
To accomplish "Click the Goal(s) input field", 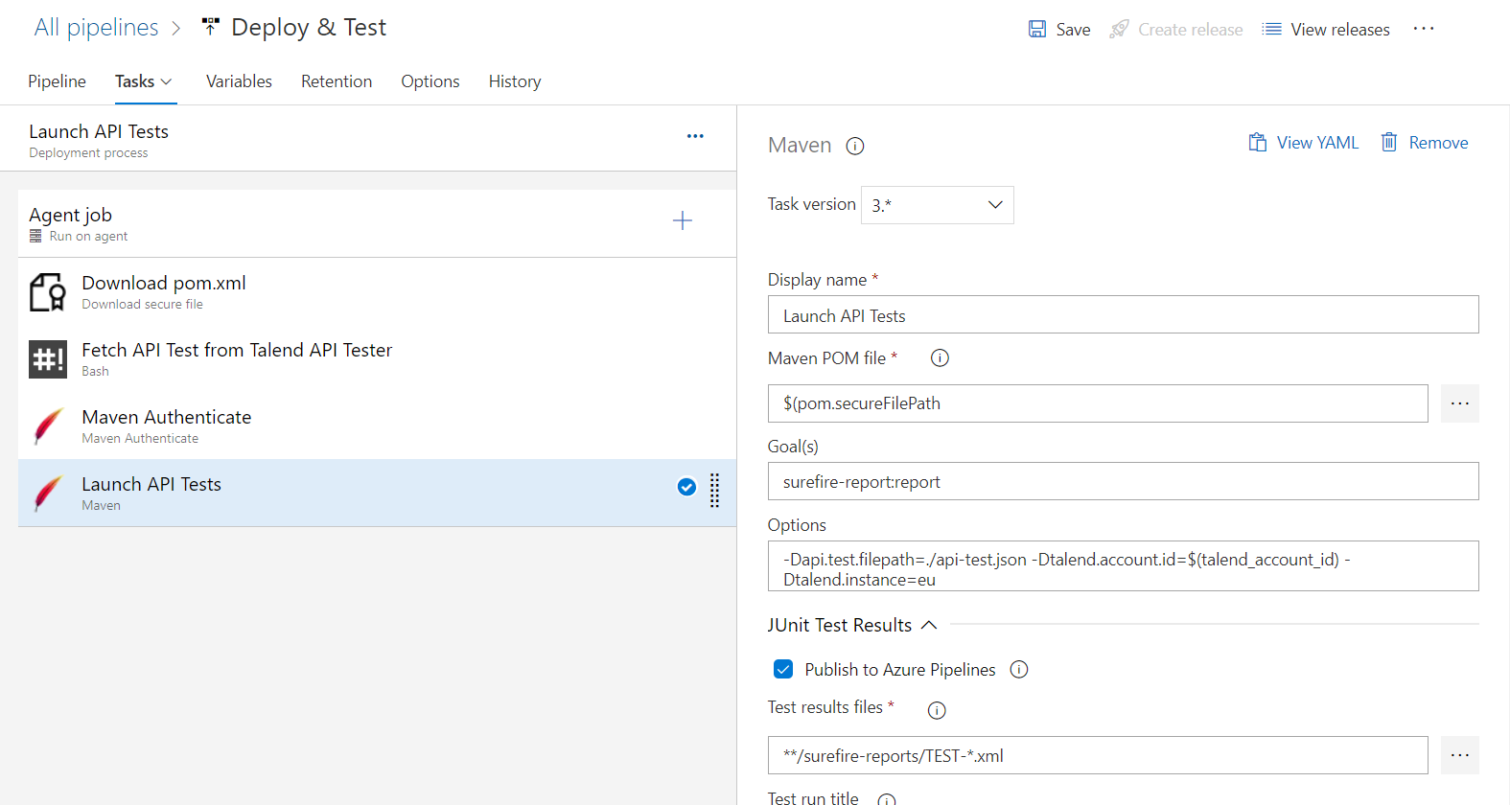I will pyautogui.click(x=1123, y=481).
